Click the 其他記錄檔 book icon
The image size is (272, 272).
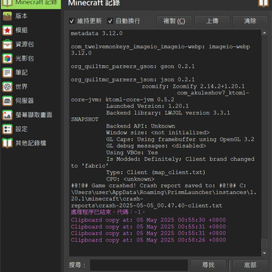[x=8, y=143]
